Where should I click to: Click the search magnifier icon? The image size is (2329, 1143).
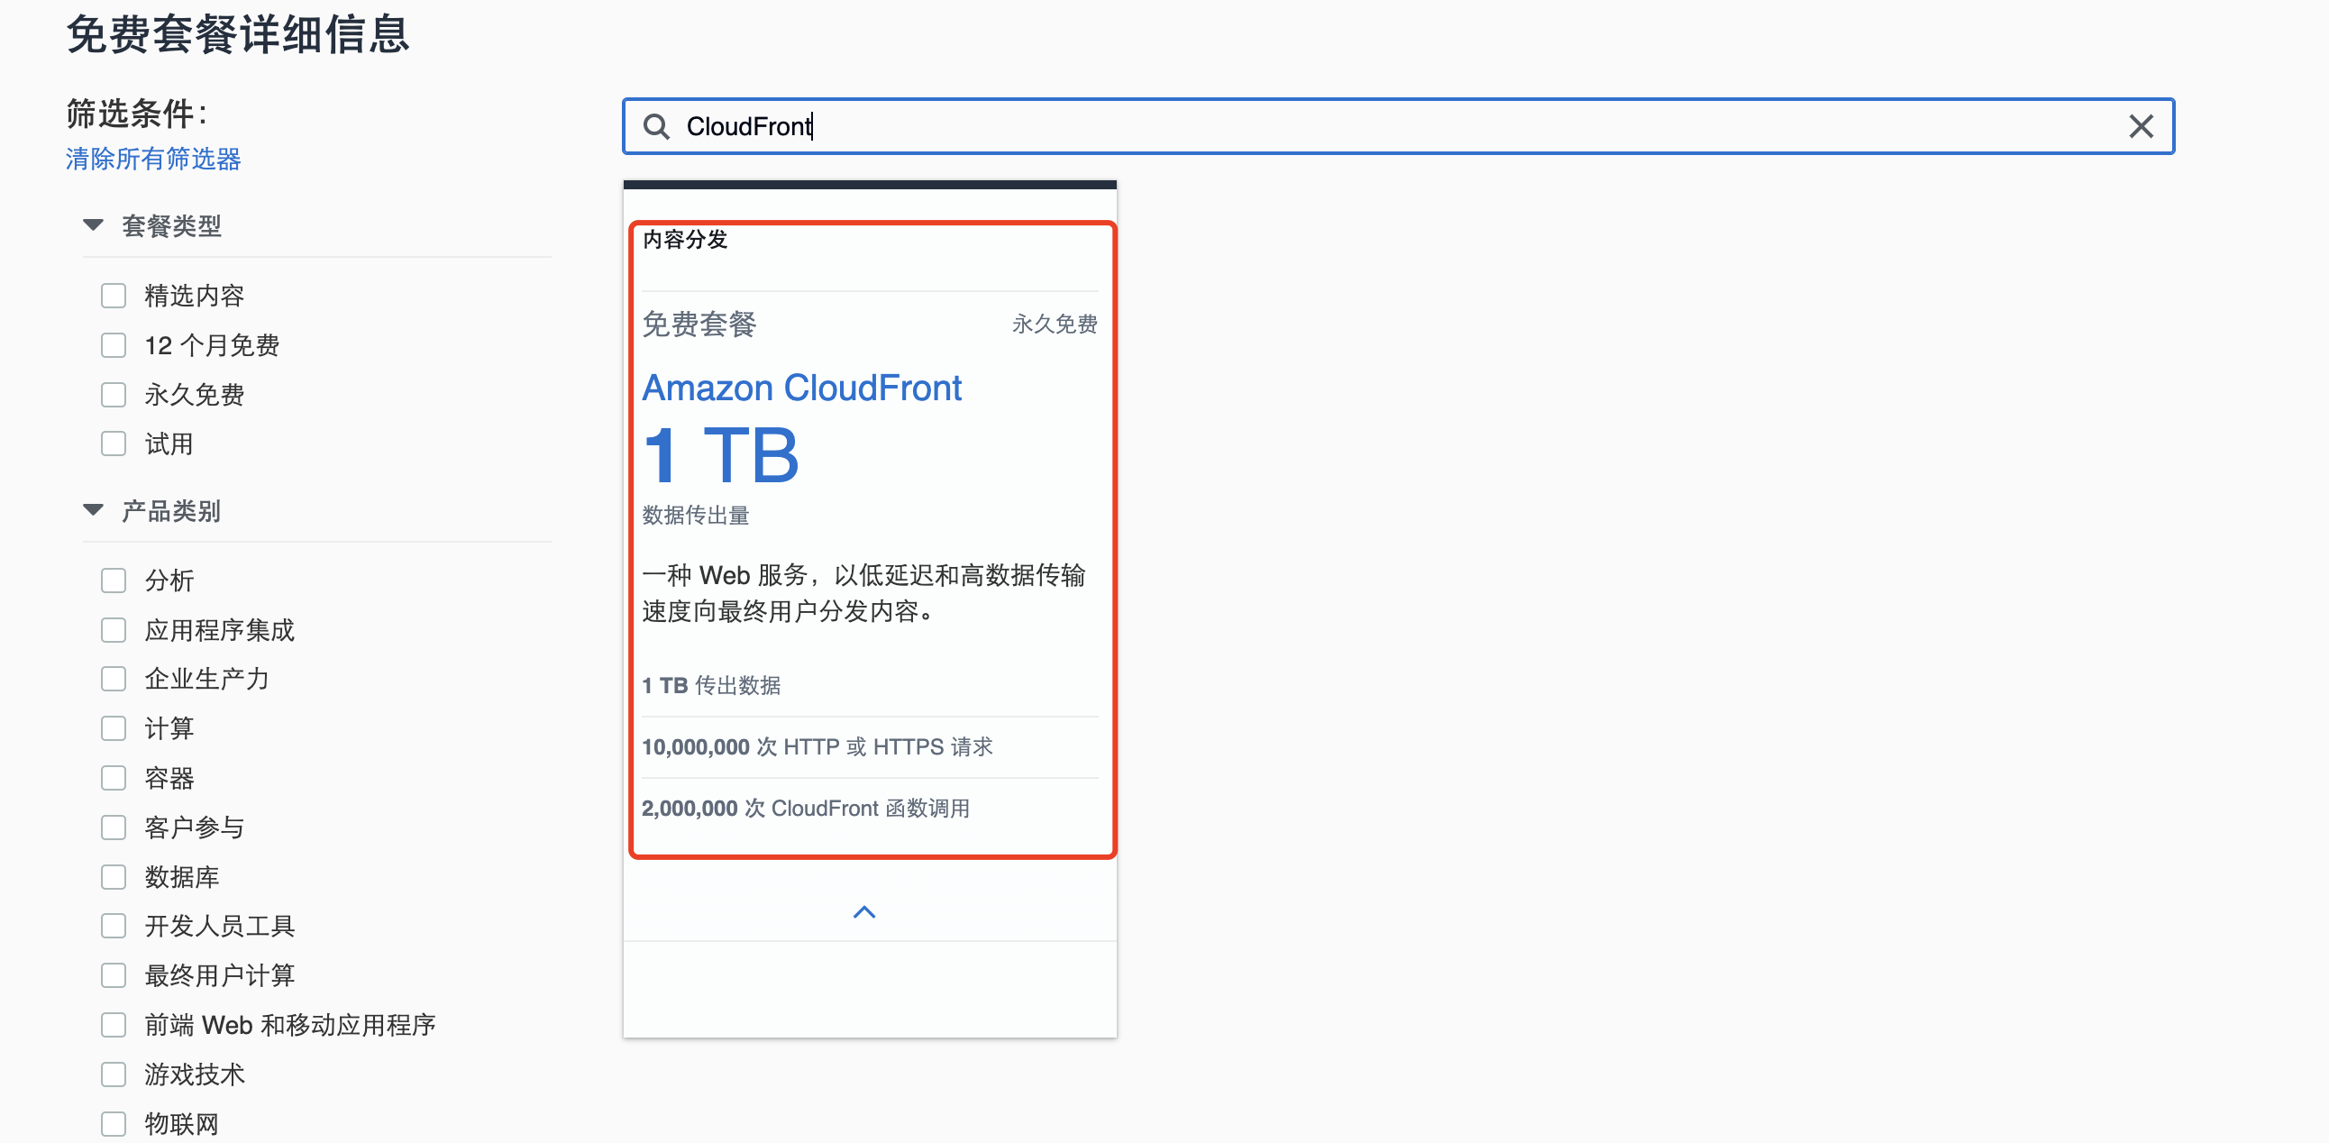click(656, 126)
